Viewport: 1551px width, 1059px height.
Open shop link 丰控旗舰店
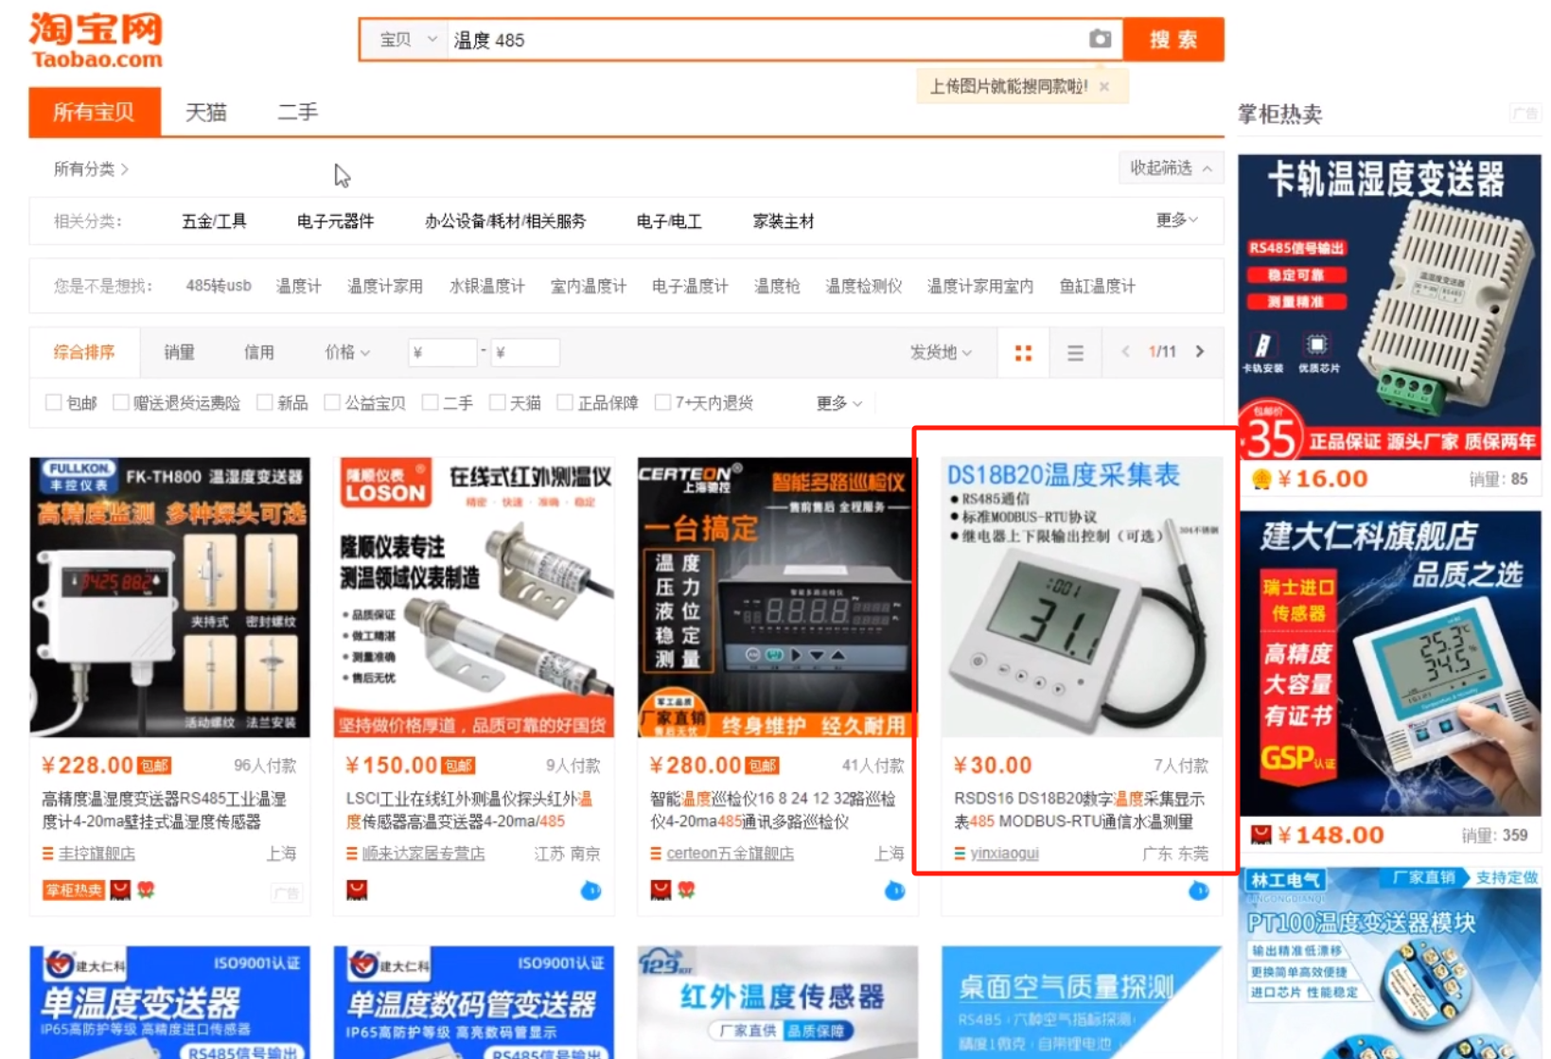tap(97, 854)
